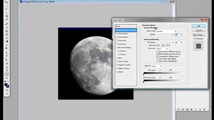The height and width of the screenshot is (120, 214).
Task: Select the Rectangular Marquee tool
Action: tap(7, 6)
